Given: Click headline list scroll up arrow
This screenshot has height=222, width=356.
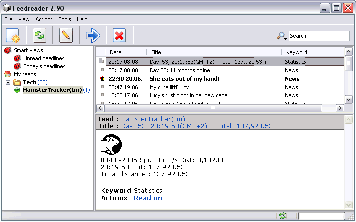Looking at the screenshot, I should point(348,52).
